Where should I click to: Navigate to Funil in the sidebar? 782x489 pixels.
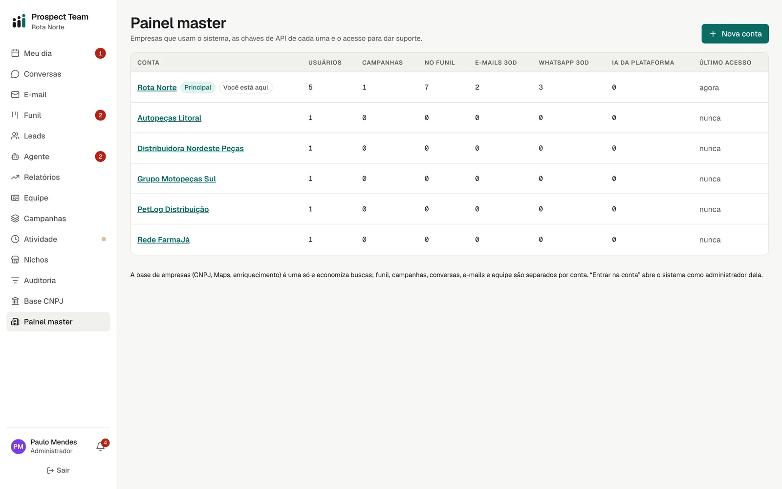[58, 115]
